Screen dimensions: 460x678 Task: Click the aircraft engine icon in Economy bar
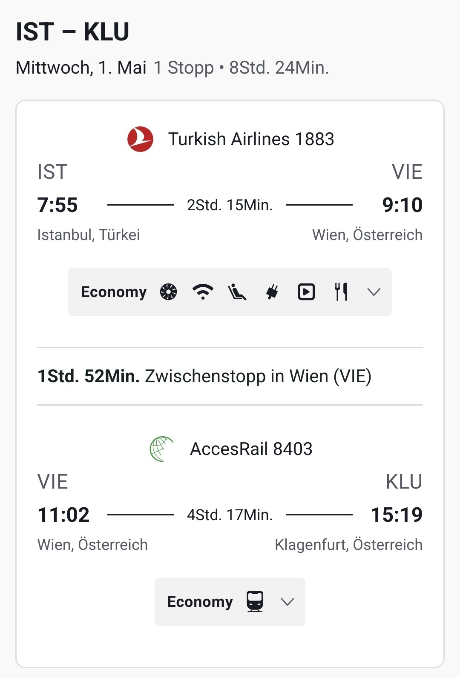coord(168,292)
